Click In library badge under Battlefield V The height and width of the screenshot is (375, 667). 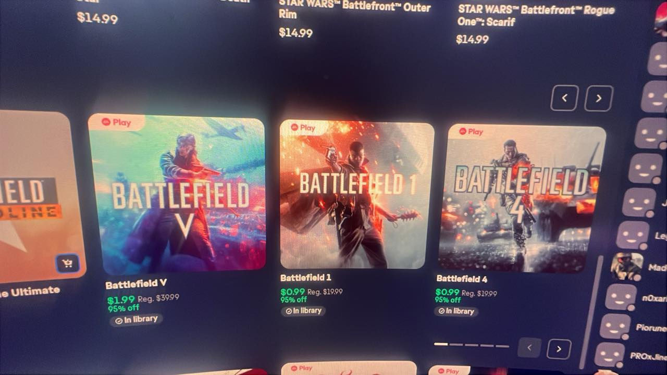click(136, 319)
